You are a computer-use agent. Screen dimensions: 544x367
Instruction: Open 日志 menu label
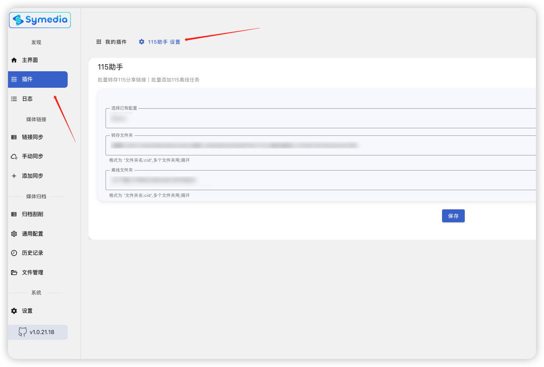27,99
